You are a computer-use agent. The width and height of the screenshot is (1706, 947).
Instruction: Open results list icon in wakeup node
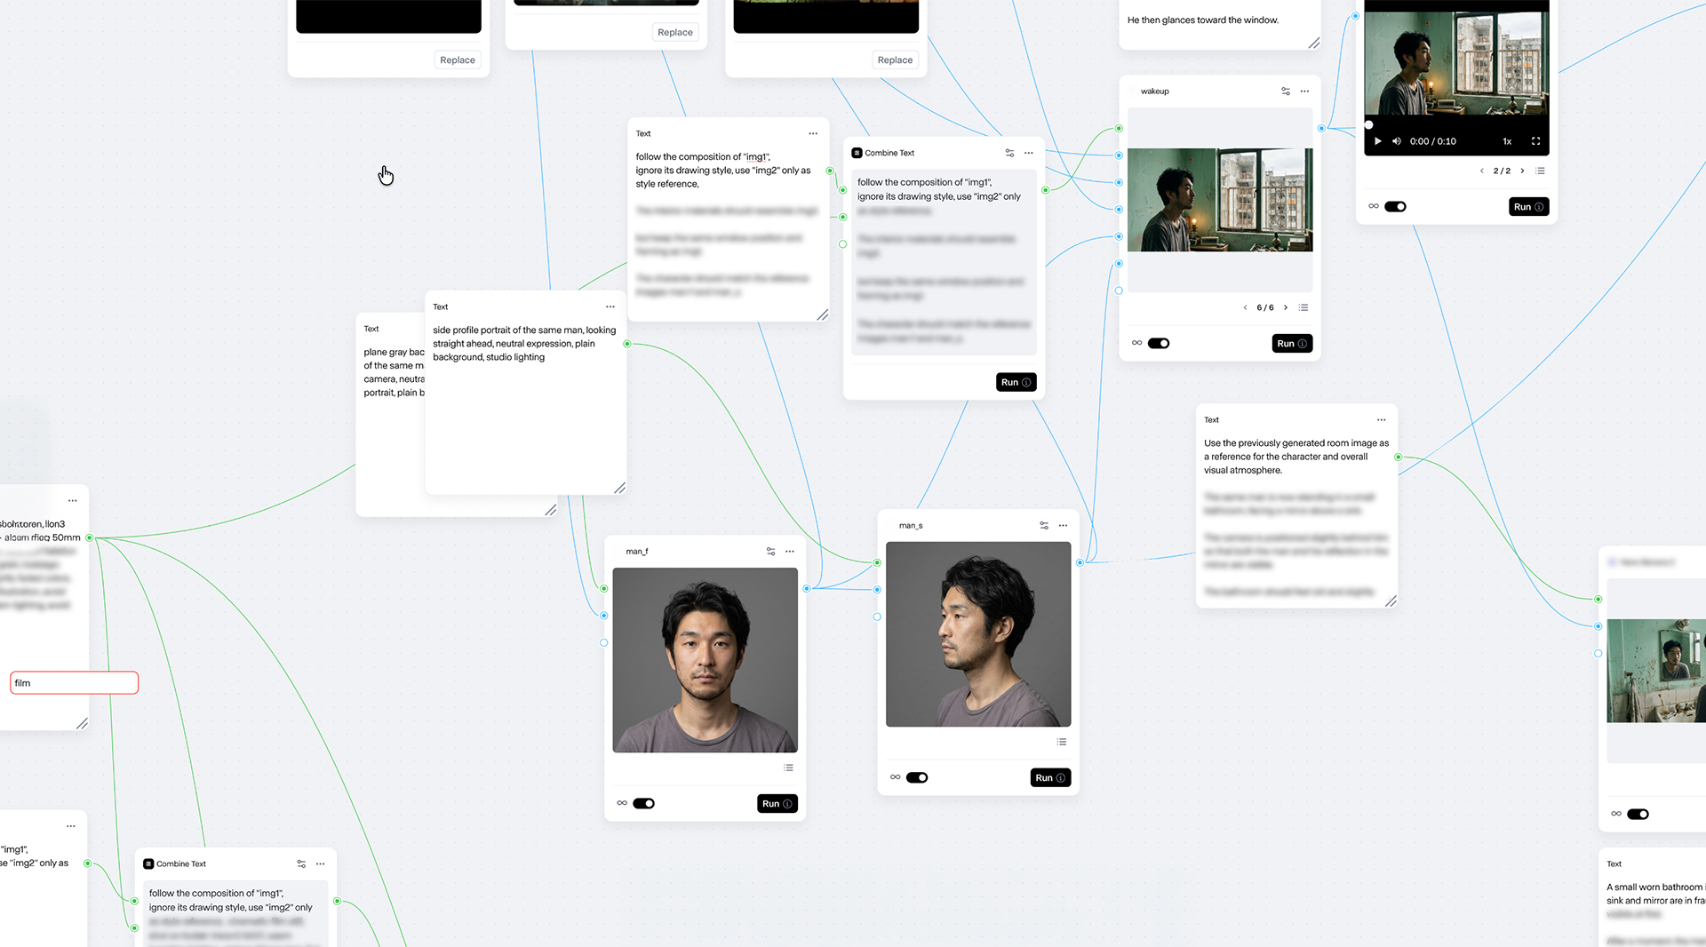pyautogui.click(x=1303, y=307)
